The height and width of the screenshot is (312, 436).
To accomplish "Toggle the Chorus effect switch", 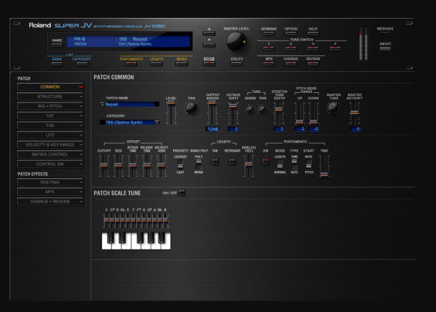I will (x=291, y=63).
